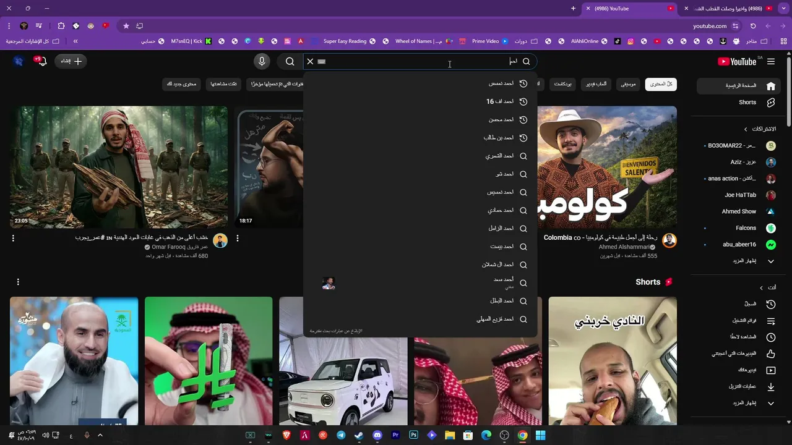
Task: Select the All content (كل المحتوى) chip
Action: click(661, 84)
